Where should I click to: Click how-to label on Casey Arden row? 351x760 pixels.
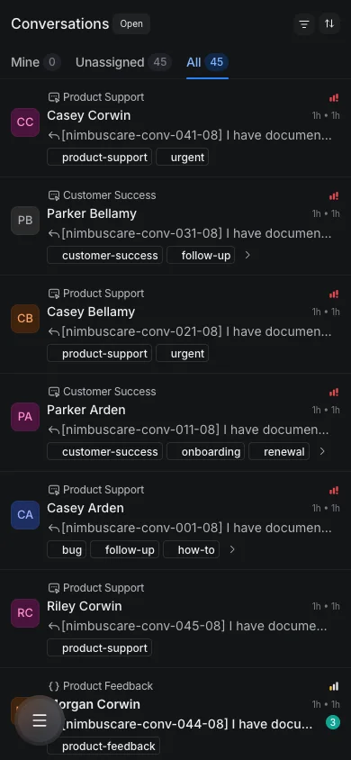(191, 549)
